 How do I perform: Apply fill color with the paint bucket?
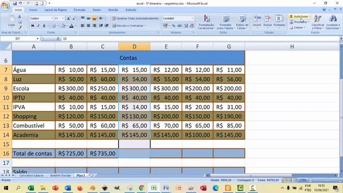click(x=63, y=26)
